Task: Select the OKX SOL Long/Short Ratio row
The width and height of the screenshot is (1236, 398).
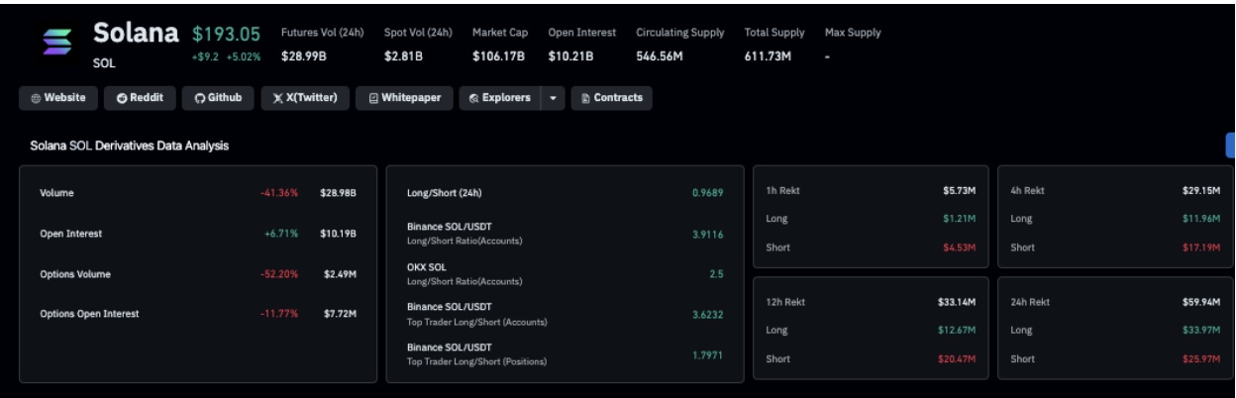Action: pos(566,274)
